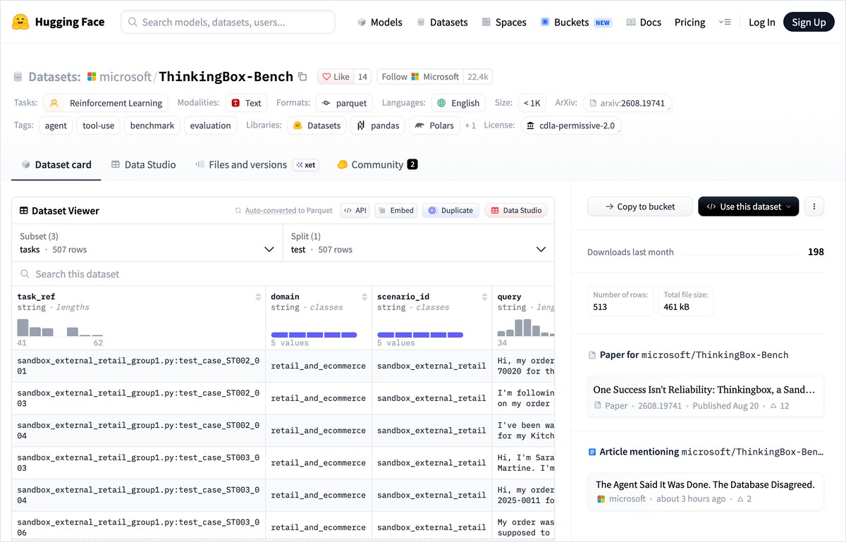846x542 pixels.
Task: Sort the task_ref column with its sort icon
Action: (258, 297)
